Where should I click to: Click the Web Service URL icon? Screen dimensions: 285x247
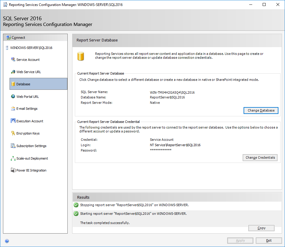pos(13,72)
